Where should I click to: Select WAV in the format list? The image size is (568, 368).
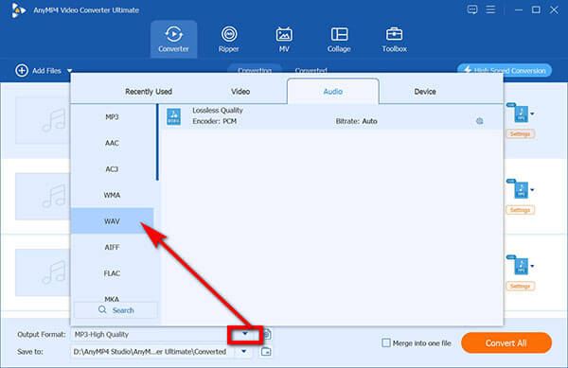[x=112, y=220]
